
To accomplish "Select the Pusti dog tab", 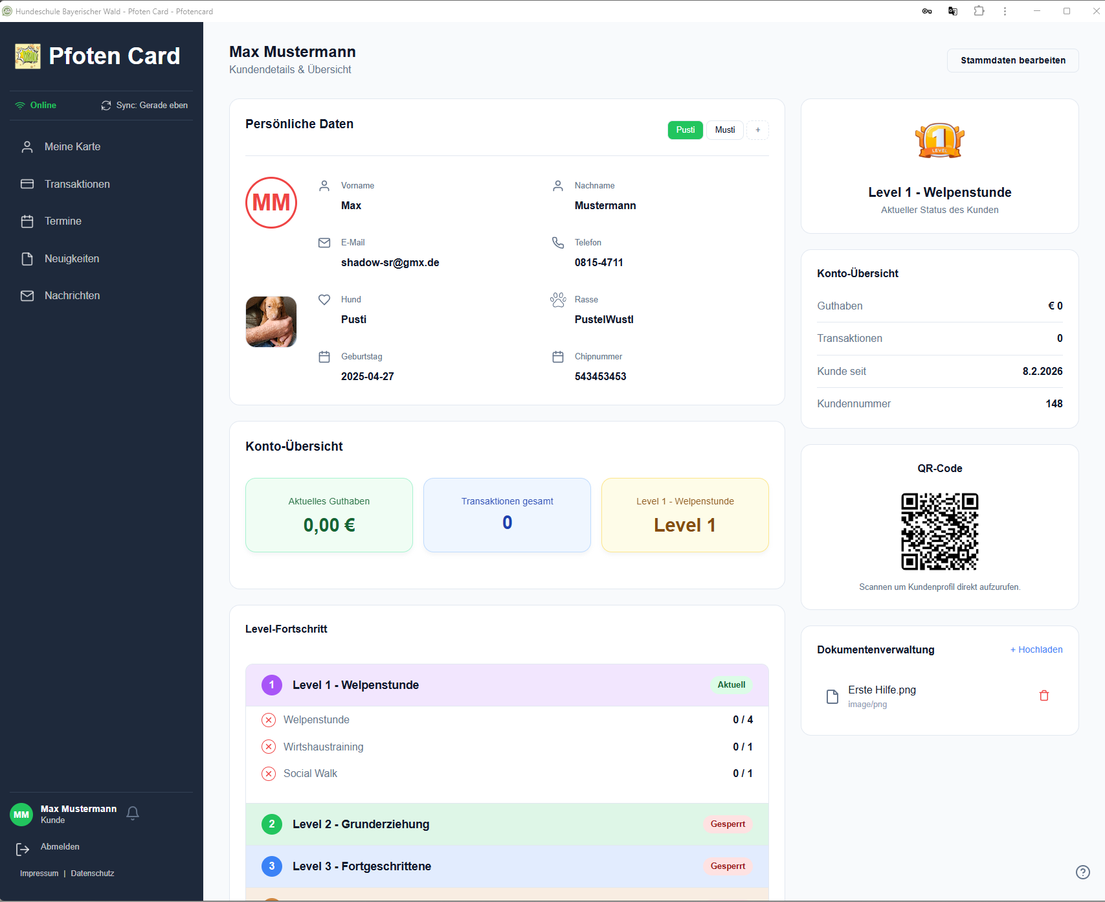I will click(x=685, y=130).
